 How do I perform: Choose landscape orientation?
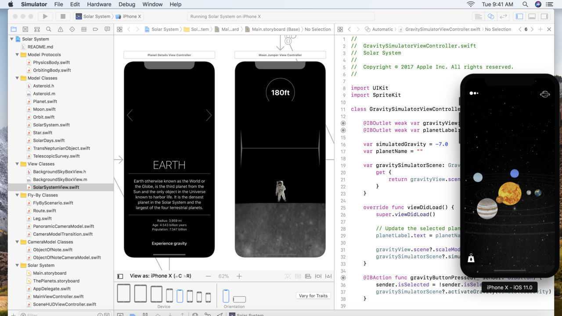tap(239, 299)
